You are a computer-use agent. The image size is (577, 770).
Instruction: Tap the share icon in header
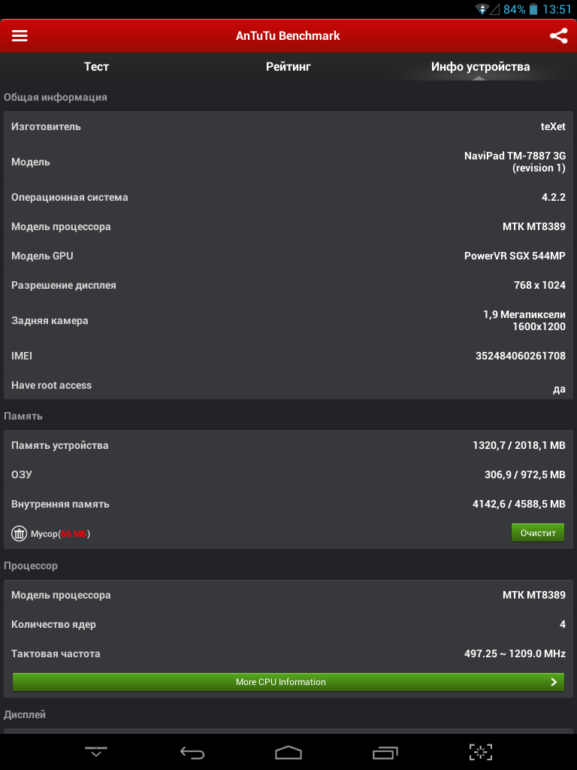558,36
